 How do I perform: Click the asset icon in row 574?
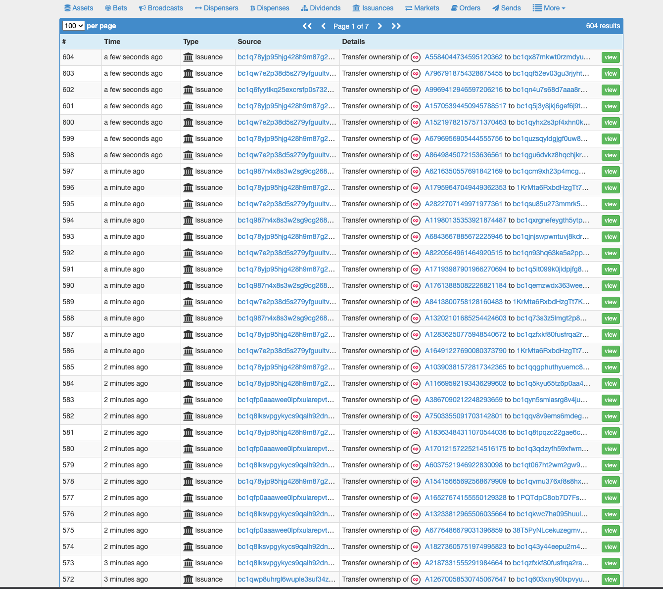click(416, 547)
